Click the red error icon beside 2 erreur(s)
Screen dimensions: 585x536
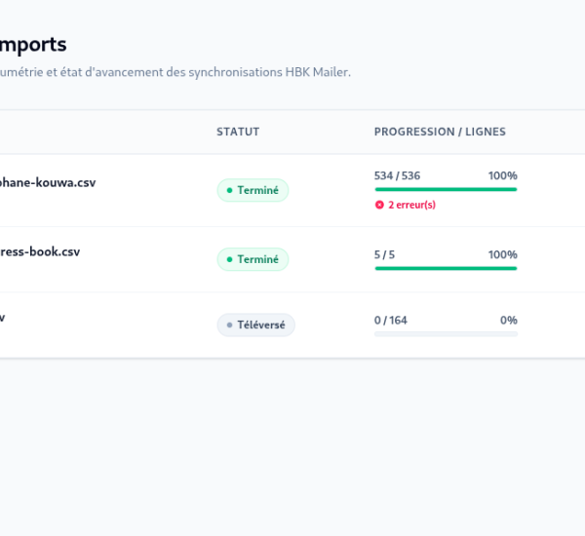[379, 205]
